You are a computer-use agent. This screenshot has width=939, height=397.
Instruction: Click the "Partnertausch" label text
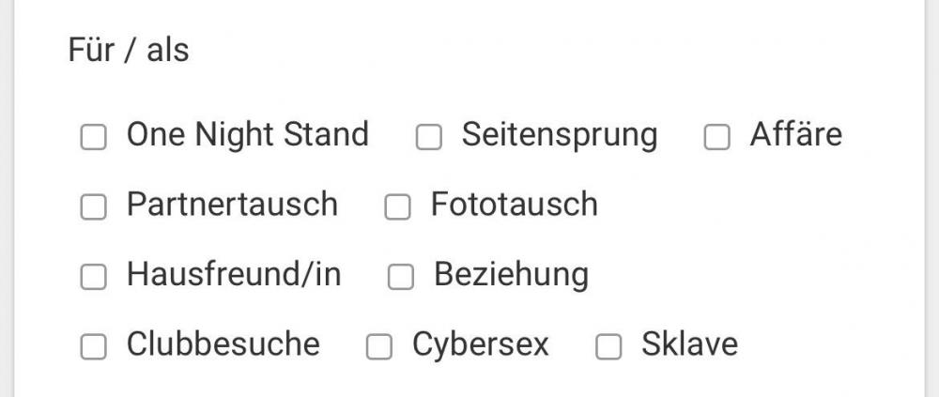click(232, 205)
